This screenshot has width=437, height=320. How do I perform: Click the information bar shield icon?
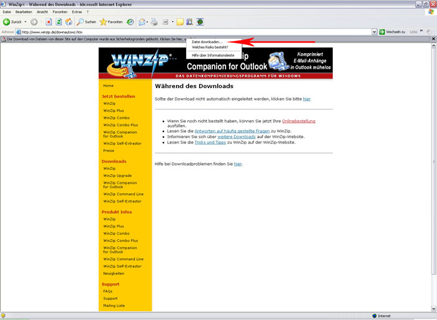pos(4,39)
